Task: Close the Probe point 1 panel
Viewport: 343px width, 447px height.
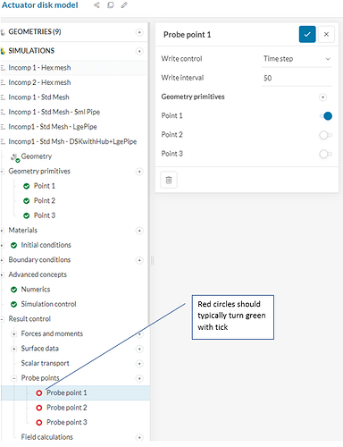Action: click(326, 34)
